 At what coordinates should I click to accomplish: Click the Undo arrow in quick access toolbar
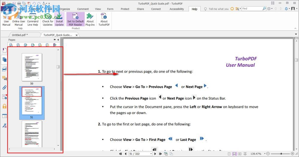pos(34,3)
